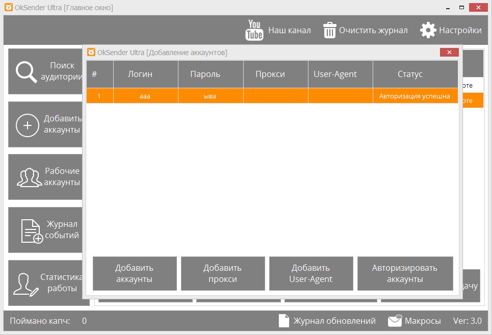Screen dimensions: 492x335
Task: Click the Логин column header
Action: [146, 74]
